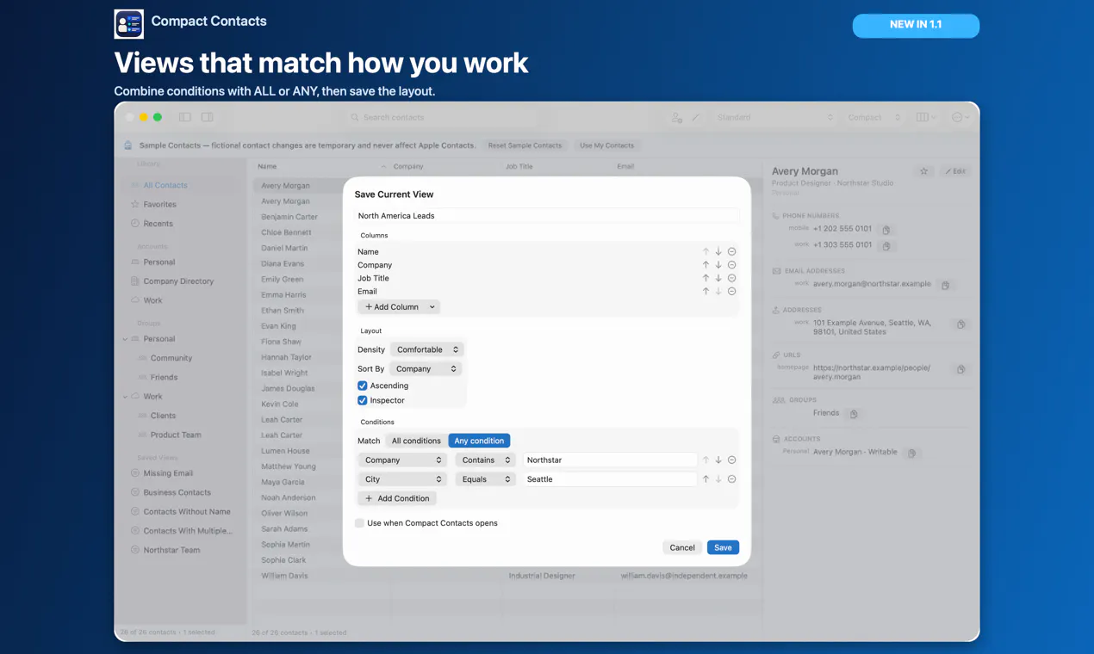Open the Company condition field dropdown
The width and height of the screenshot is (1094, 654).
[x=401, y=460]
